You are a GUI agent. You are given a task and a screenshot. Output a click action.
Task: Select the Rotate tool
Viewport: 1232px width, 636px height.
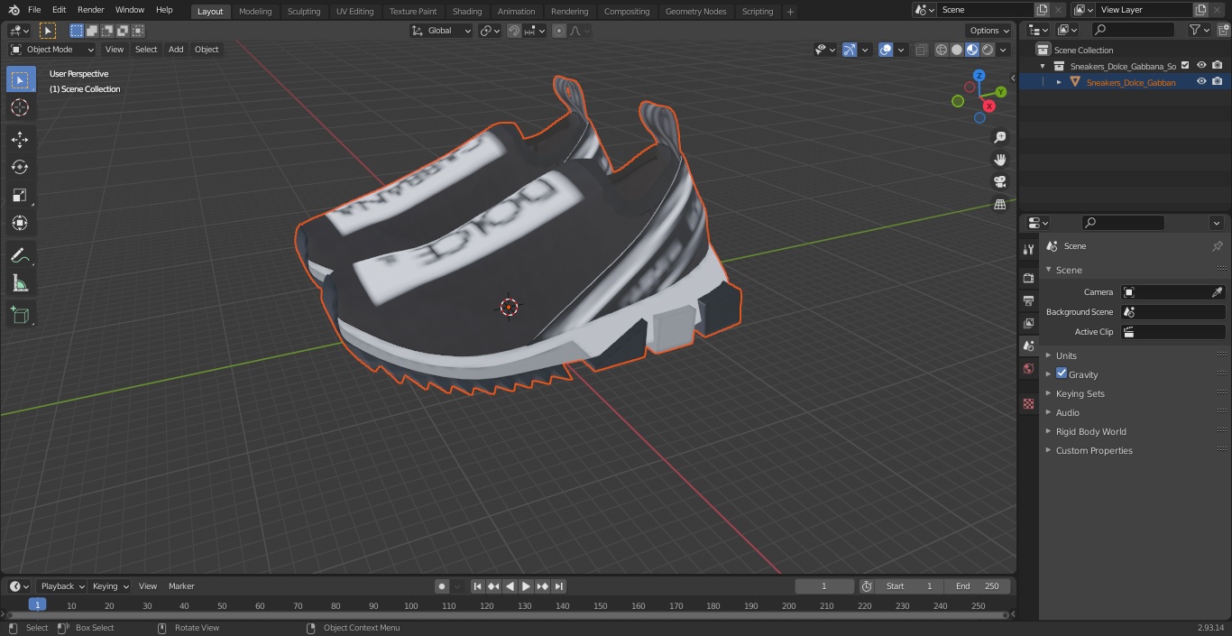[20, 167]
